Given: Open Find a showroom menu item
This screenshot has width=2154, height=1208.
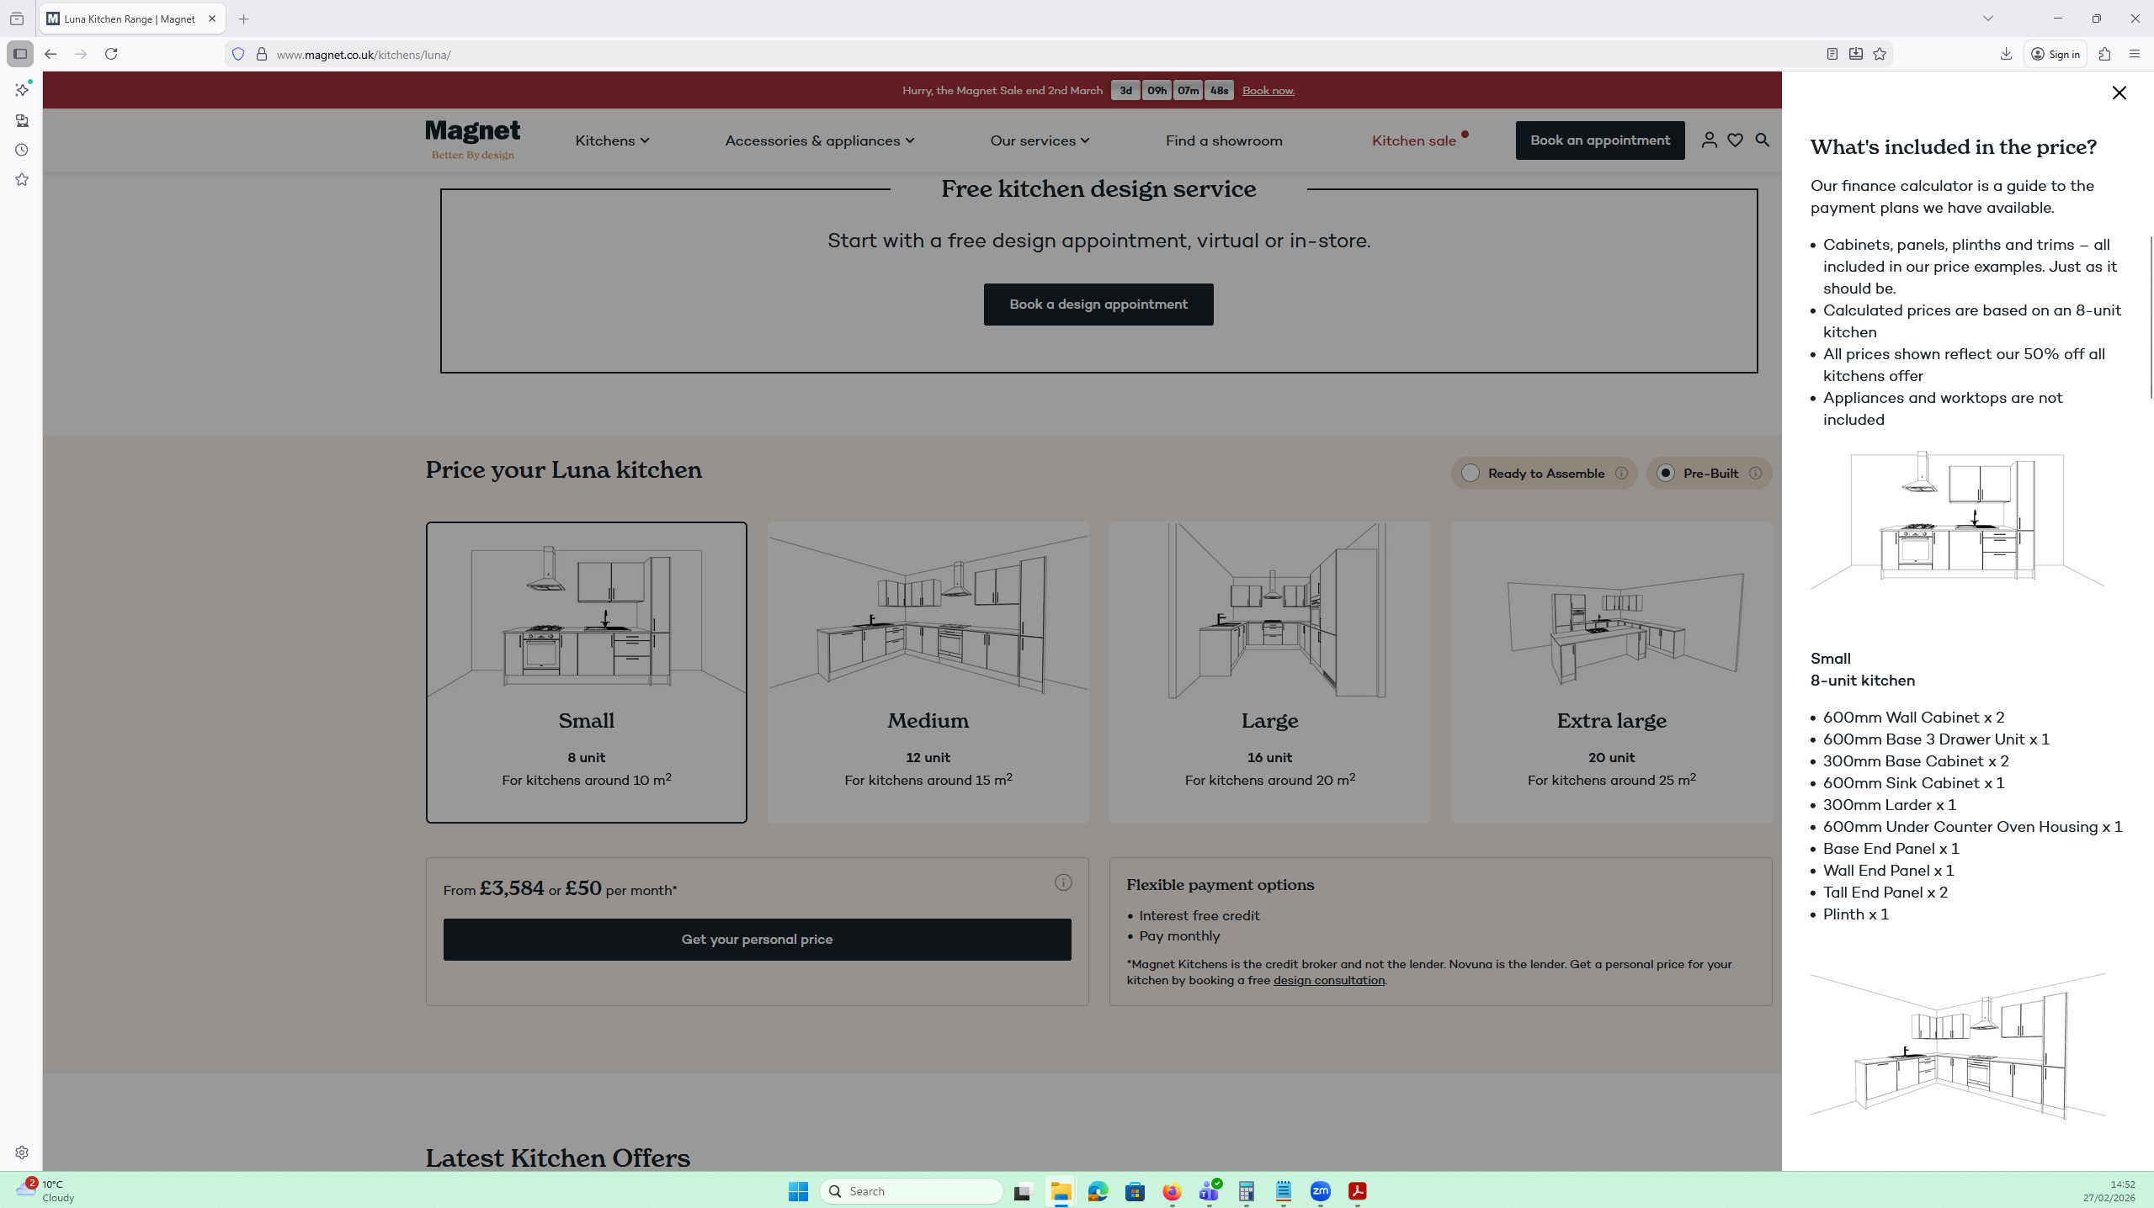Looking at the screenshot, I should pyautogui.click(x=1224, y=140).
